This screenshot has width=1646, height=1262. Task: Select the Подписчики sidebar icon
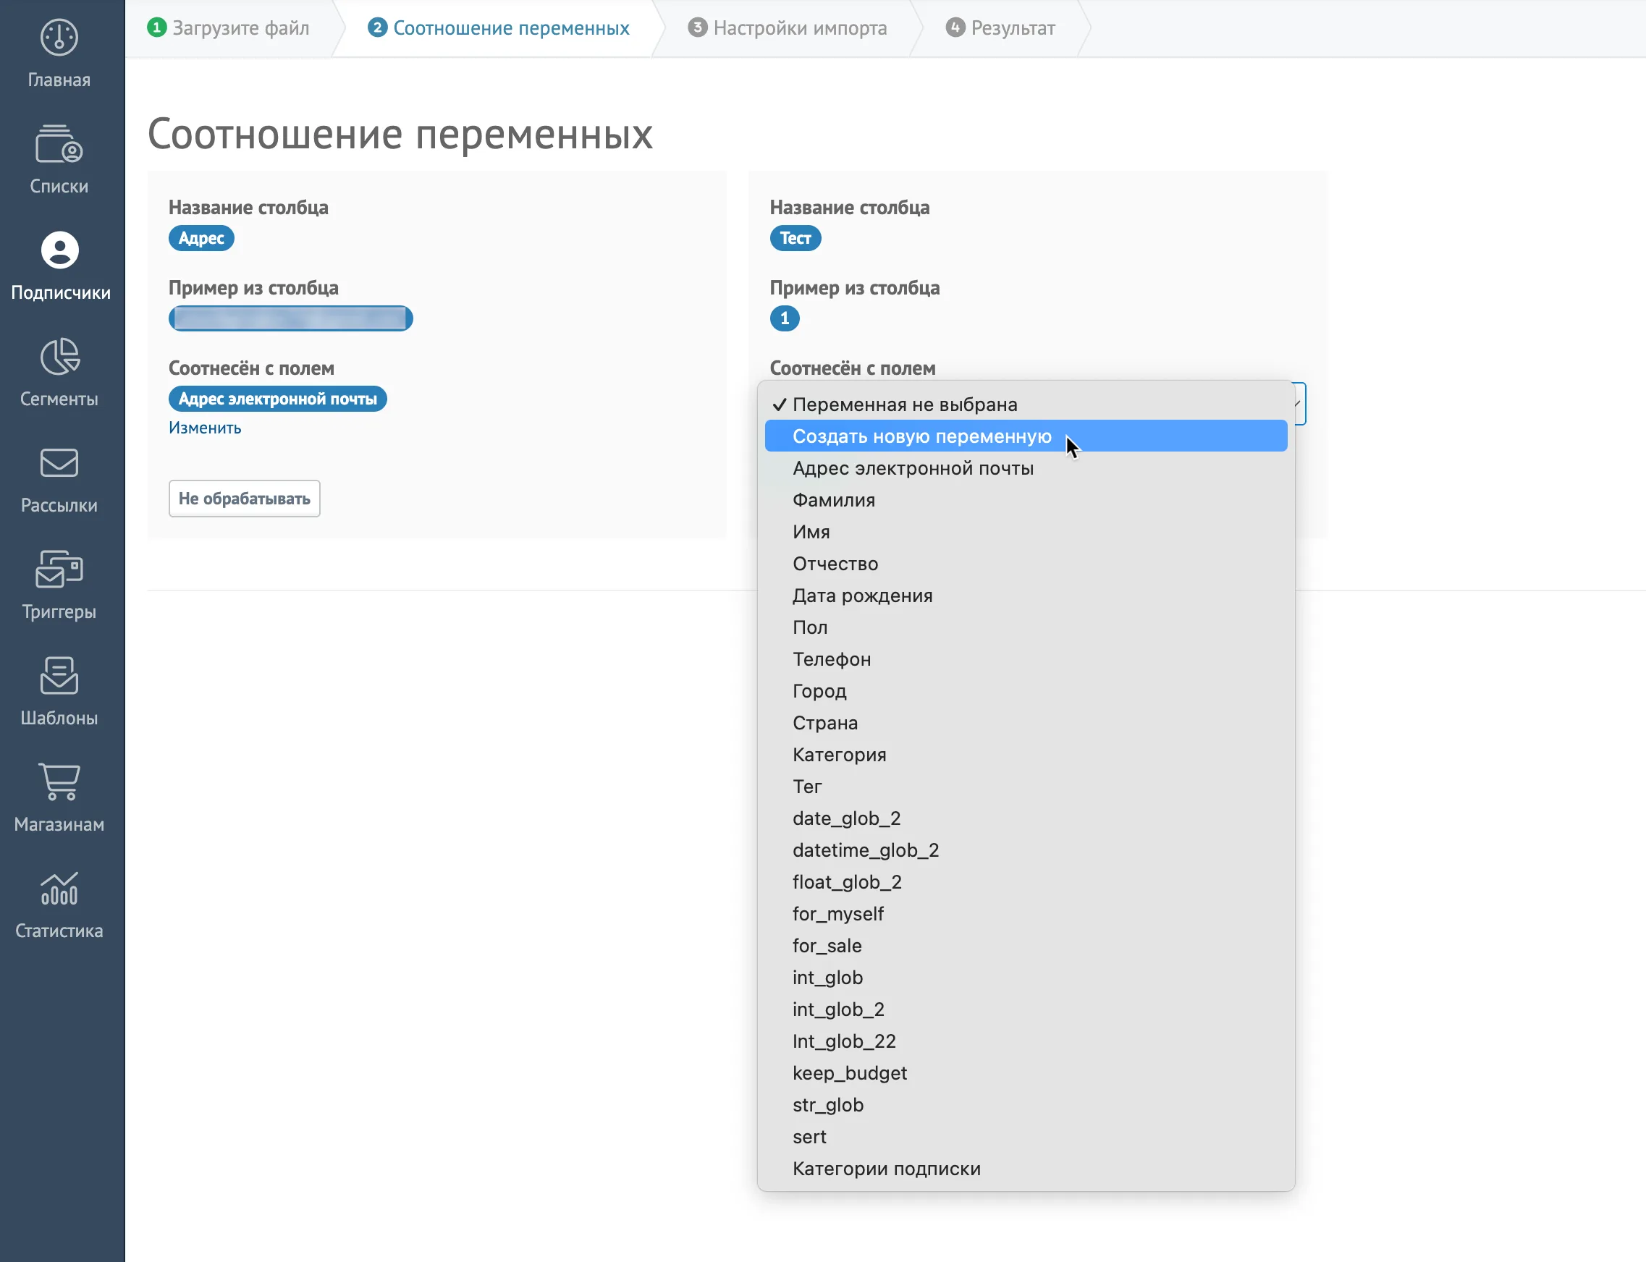tap(60, 250)
